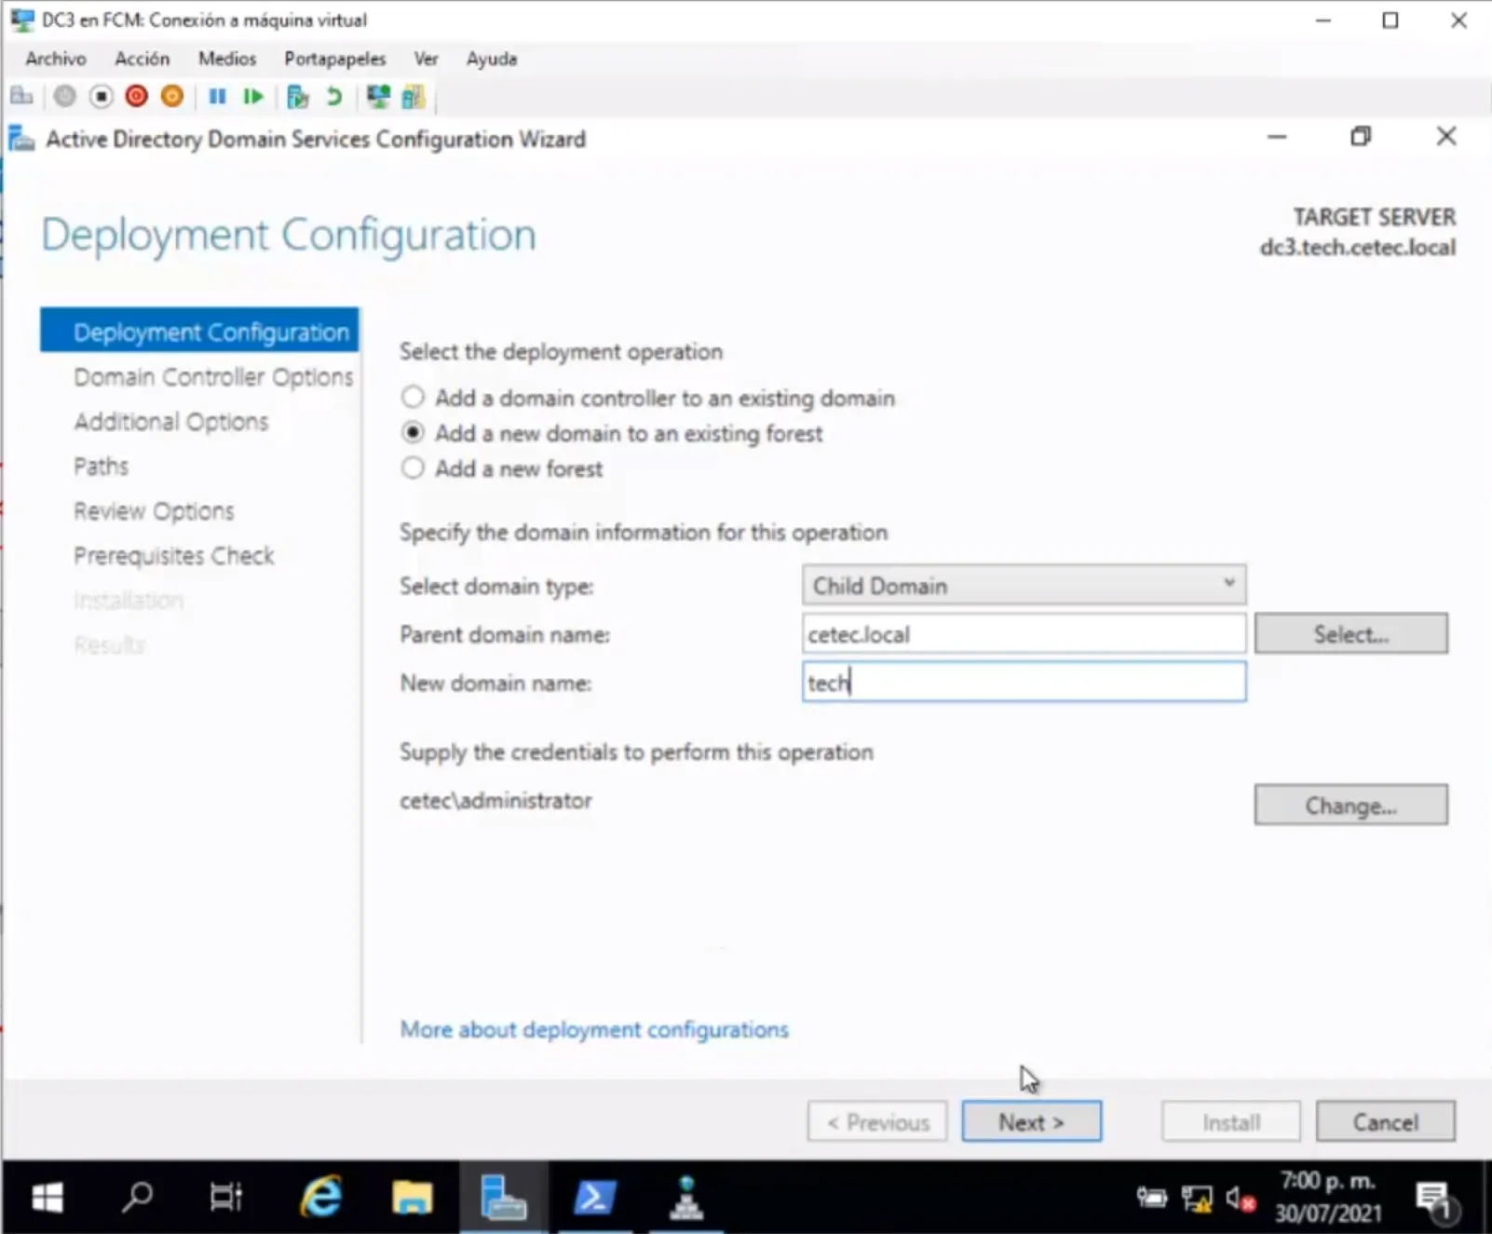
Task: Click the green Reset VM icon
Action: point(252,96)
